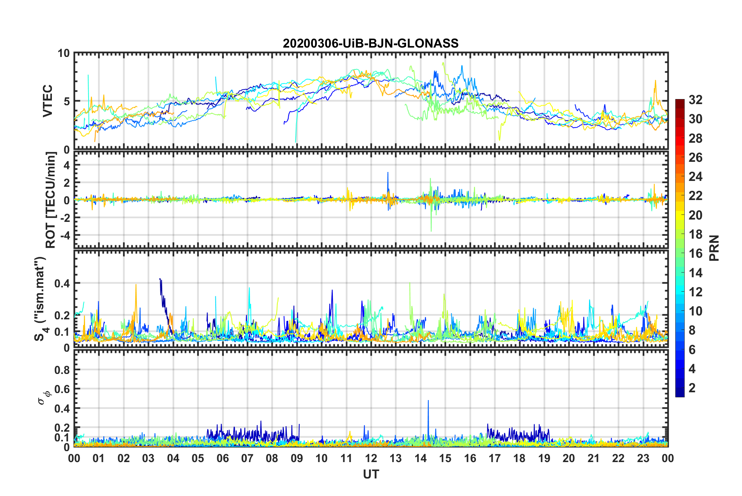Click S4 axis tick 0.4
The height and width of the screenshot is (496, 742).
(x=62, y=283)
